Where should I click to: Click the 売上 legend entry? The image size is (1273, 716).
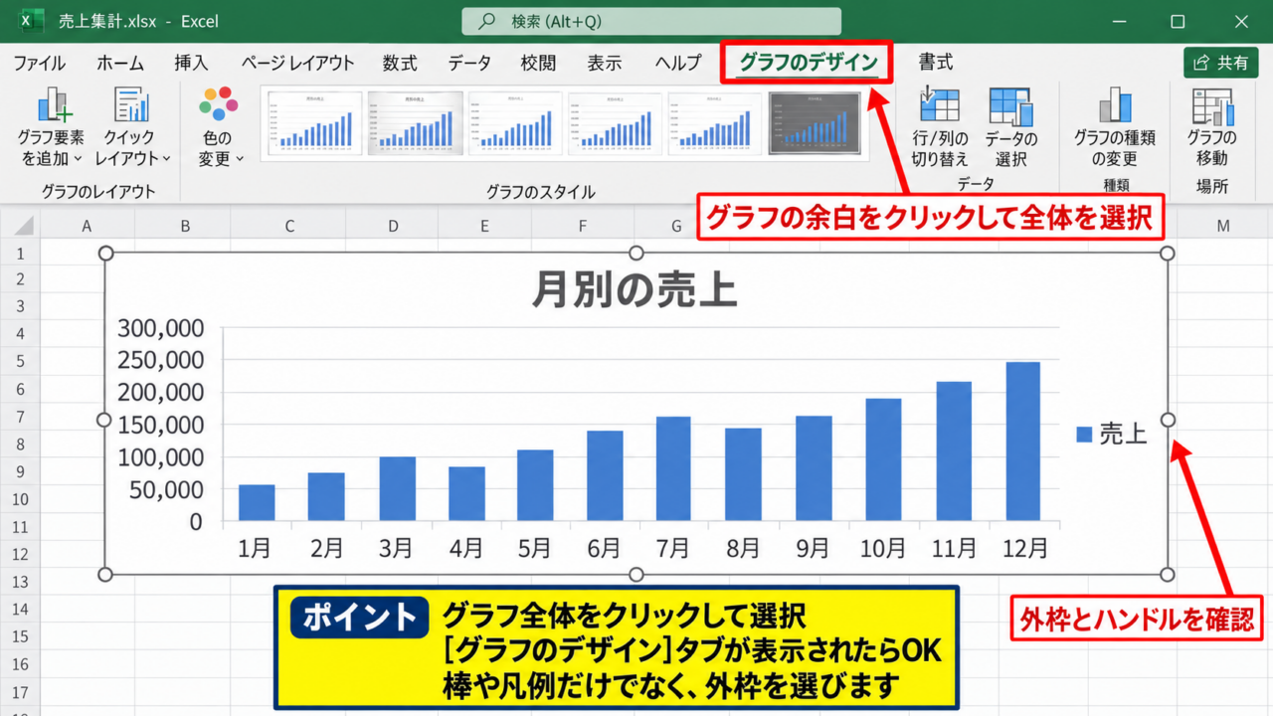click(1112, 435)
